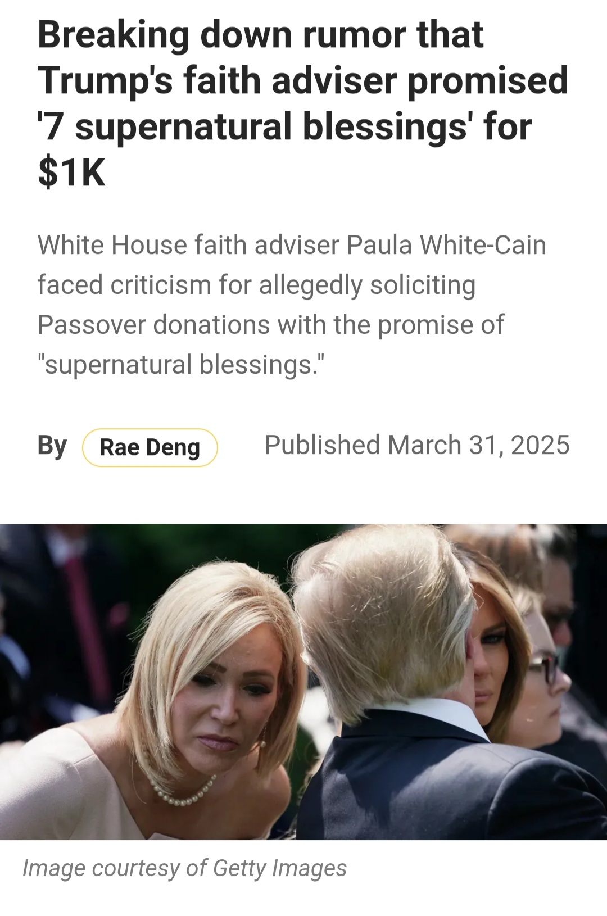Click 'Breaking down rumor that' headline line
The height and width of the screenshot is (916, 607).
click(x=260, y=35)
